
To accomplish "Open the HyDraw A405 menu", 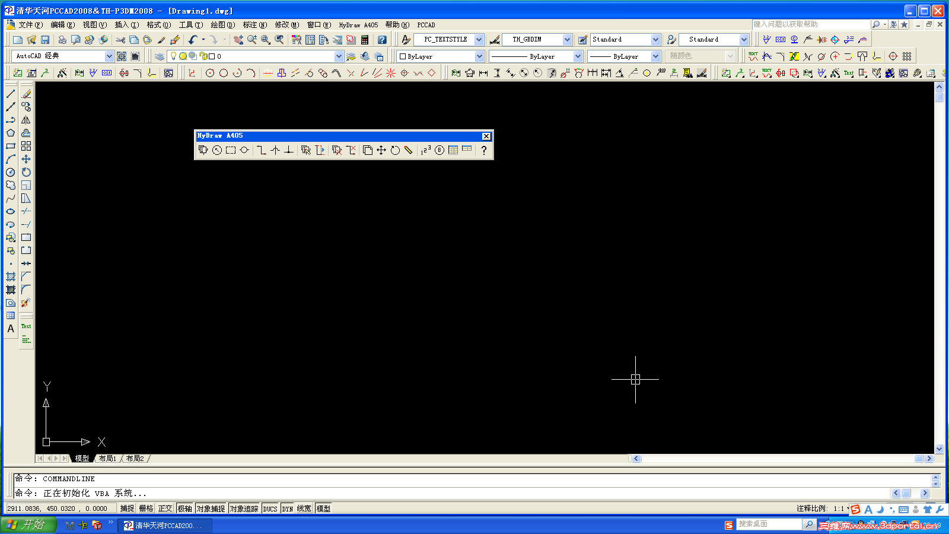I will (358, 25).
